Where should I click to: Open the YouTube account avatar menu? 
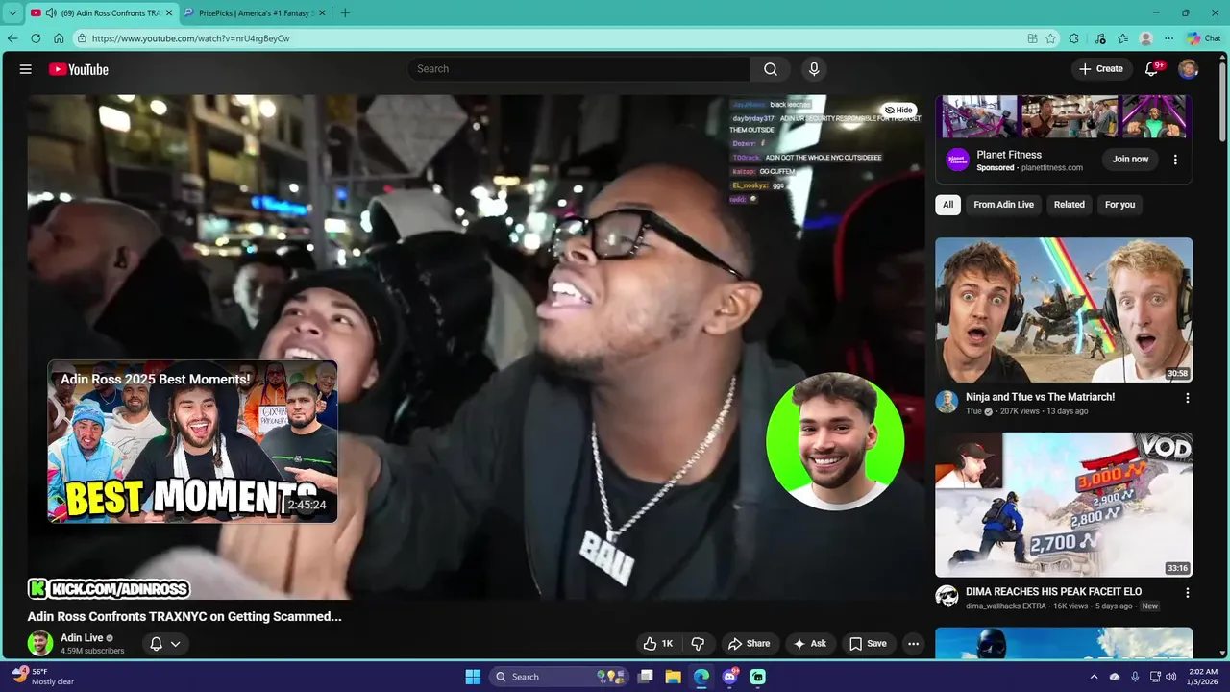[x=1189, y=69]
